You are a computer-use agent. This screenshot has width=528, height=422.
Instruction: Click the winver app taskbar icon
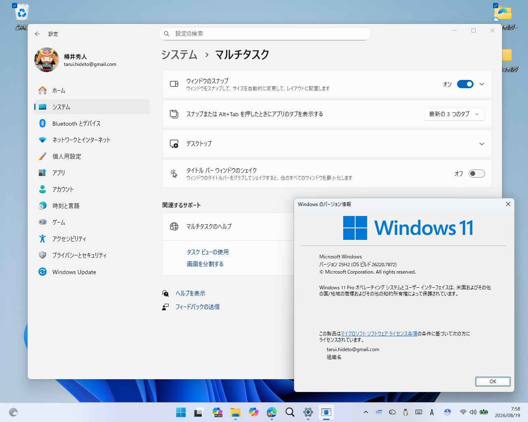(x=326, y=412)
